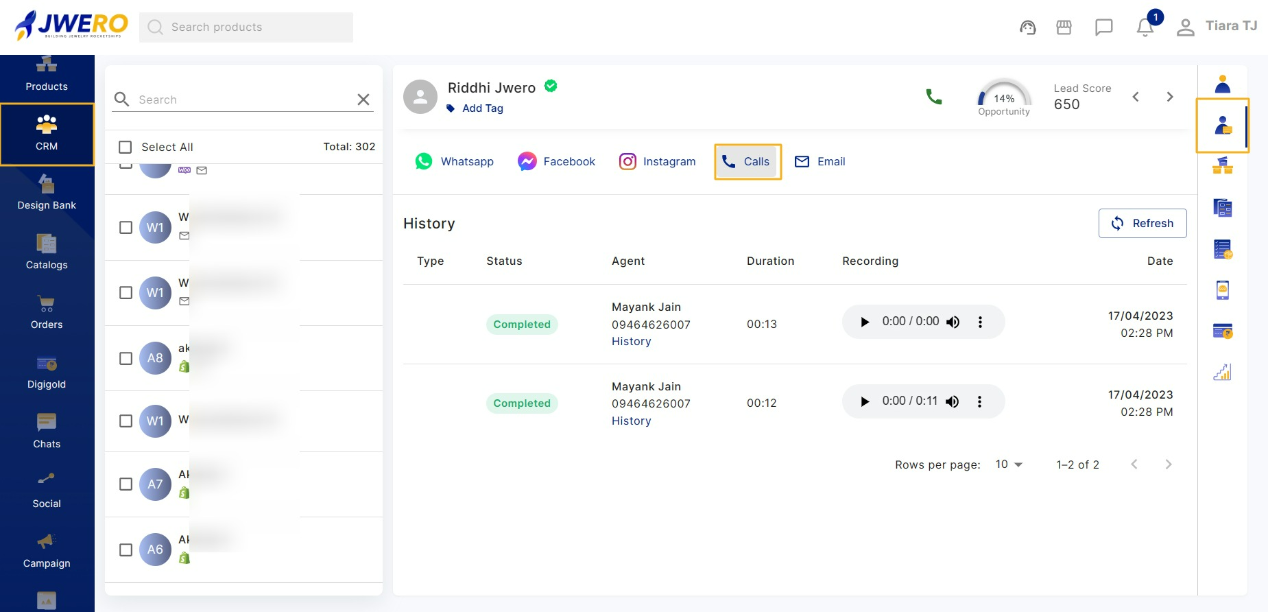This screenshot has height=612, width=1268.
Task: Check the A6 contact checkbox
Action: click(x=125, y=550)
